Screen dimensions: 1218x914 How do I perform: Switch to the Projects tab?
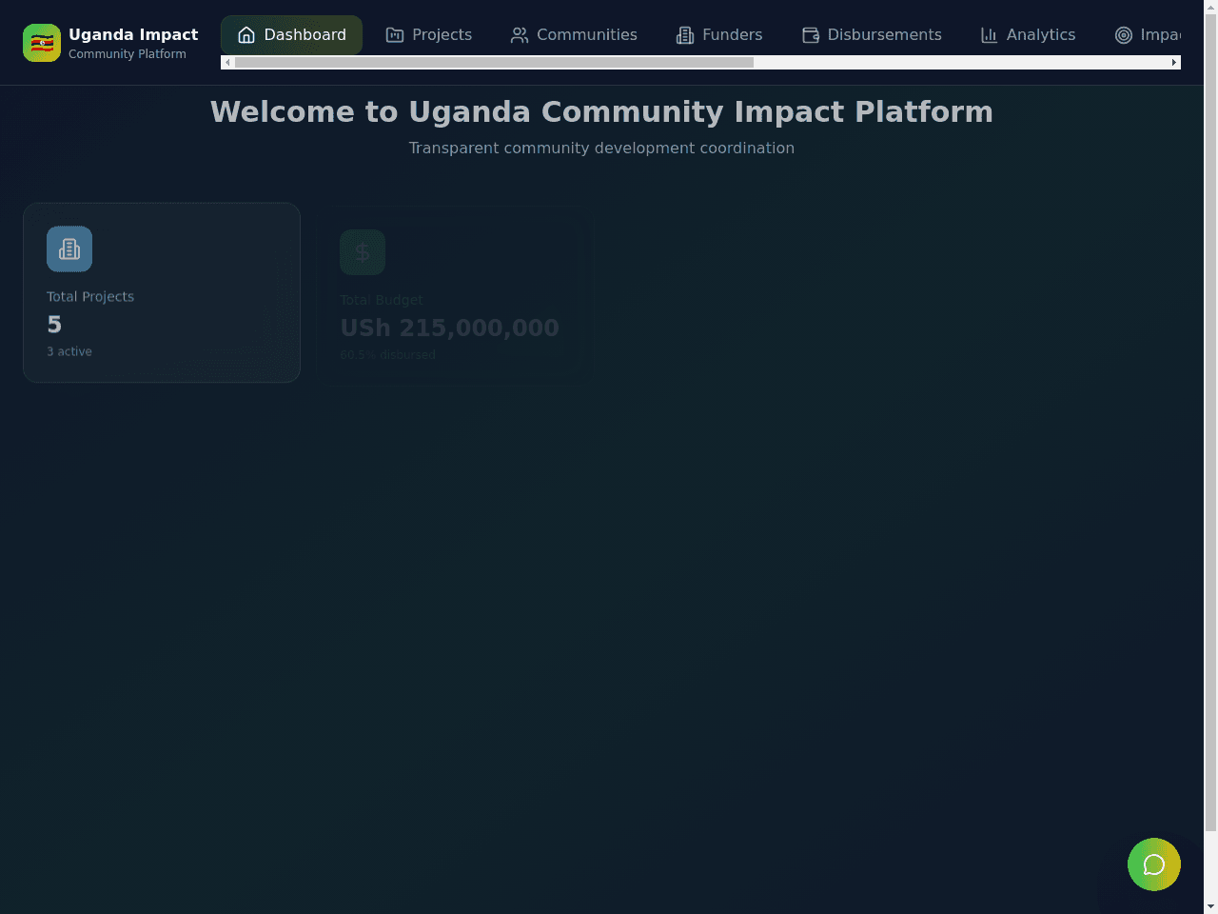tap(428, 35)
